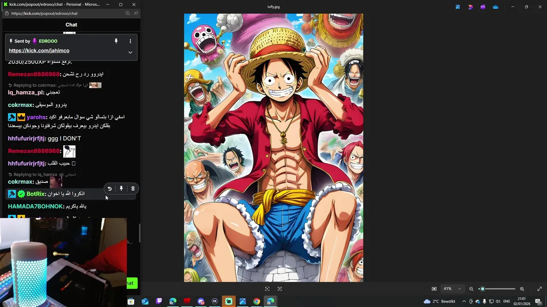Click the site info lock icon in the address bar
Image resolution: width=547 pixels, height=307 pixels.
click(6, 13)
